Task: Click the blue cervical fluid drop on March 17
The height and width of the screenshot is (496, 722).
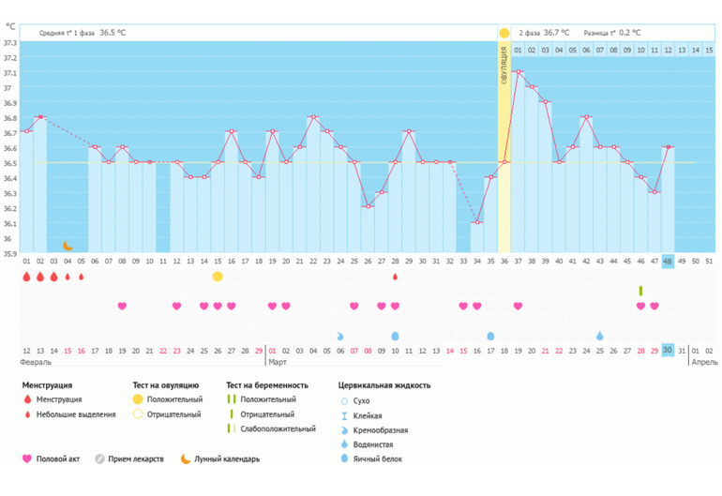Action: point(490,336)
